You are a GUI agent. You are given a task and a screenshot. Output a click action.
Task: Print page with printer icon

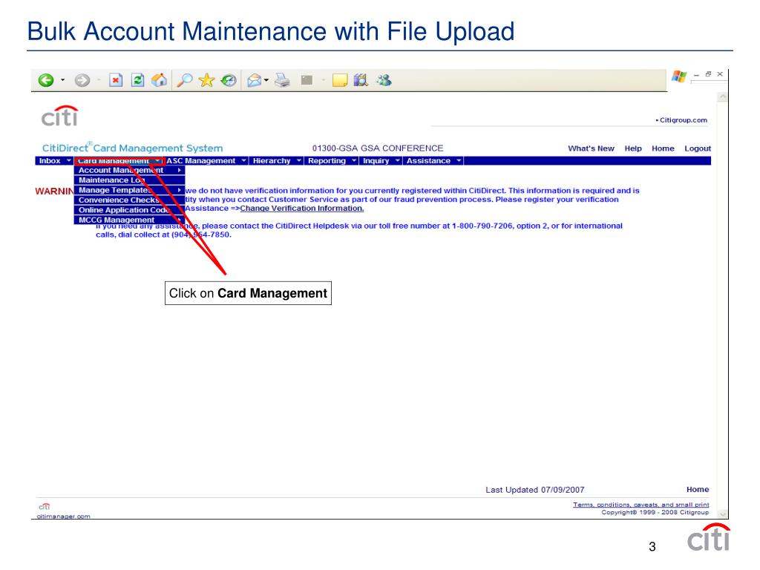pyautogui.click(x=282, y=80)
